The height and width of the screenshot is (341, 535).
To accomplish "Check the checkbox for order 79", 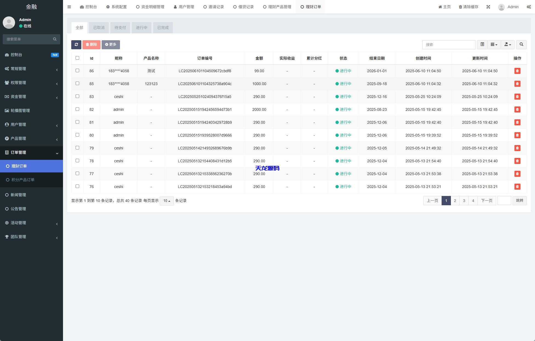I will pyautogui.click(x=78, y=148).
